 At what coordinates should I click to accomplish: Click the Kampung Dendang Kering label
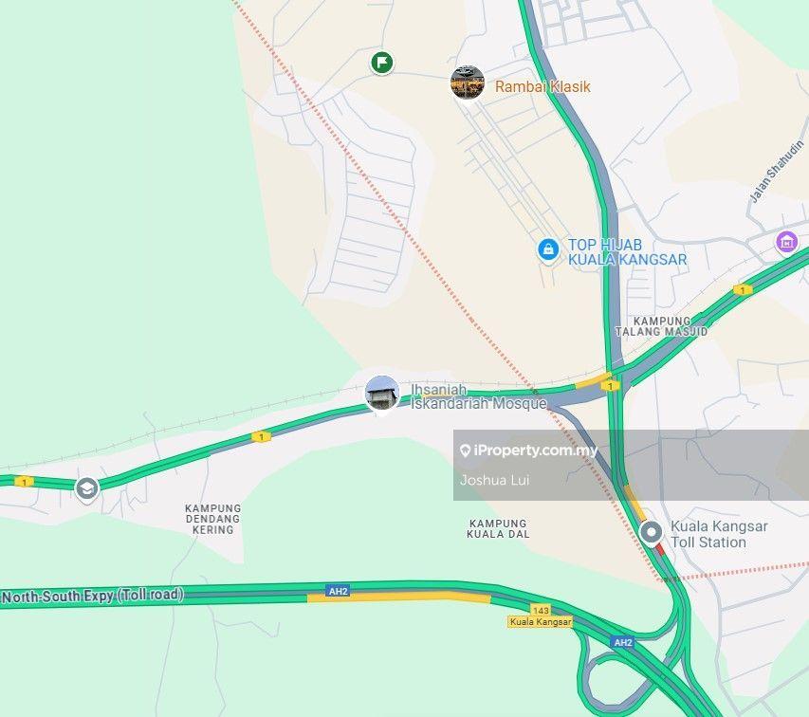point(213,519)
